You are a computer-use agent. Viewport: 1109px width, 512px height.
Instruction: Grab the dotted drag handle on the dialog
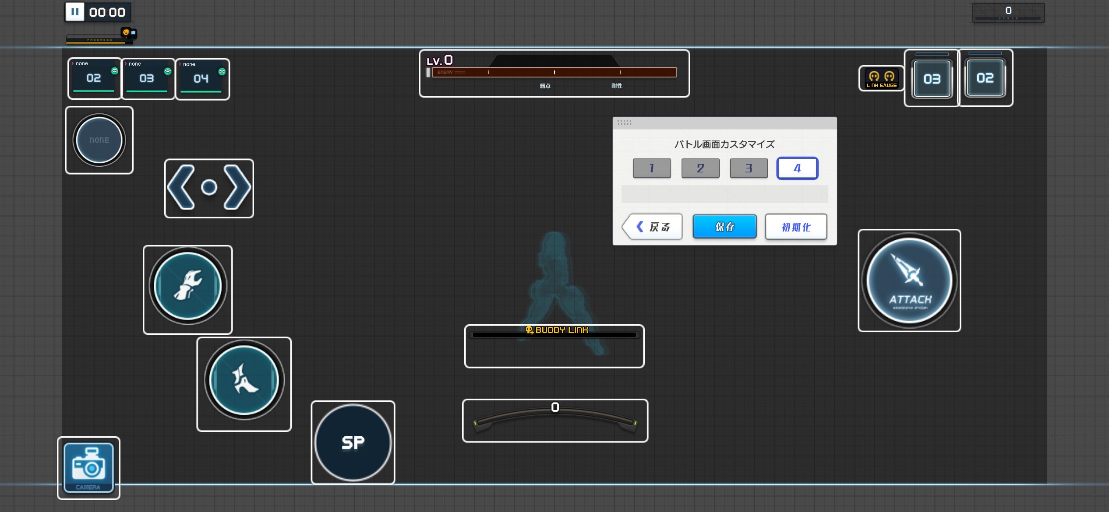point(624,123)
